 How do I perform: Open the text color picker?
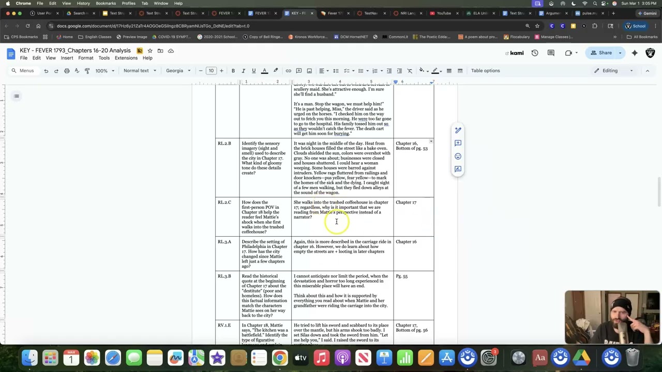pos(264,71)
